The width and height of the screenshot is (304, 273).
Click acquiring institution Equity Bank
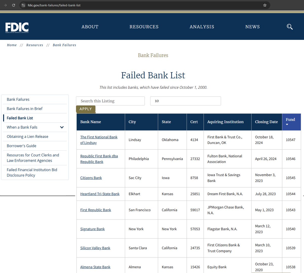217,267
